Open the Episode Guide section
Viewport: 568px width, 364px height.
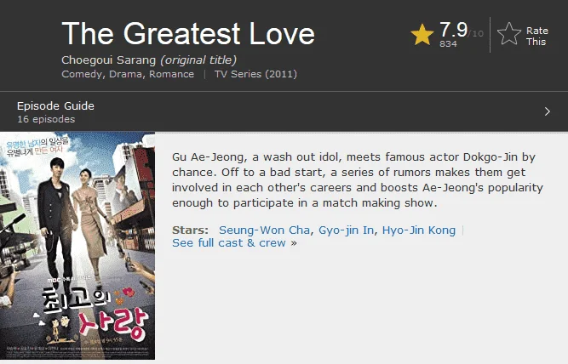tap(284, 111)
